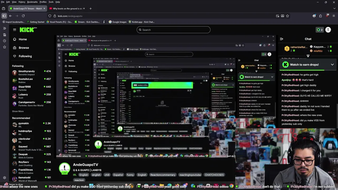Open Stream - Kick Dashboard bookmark
Image resolution: width=338 pixels, height=190 pixels.
tap(87, 22)
